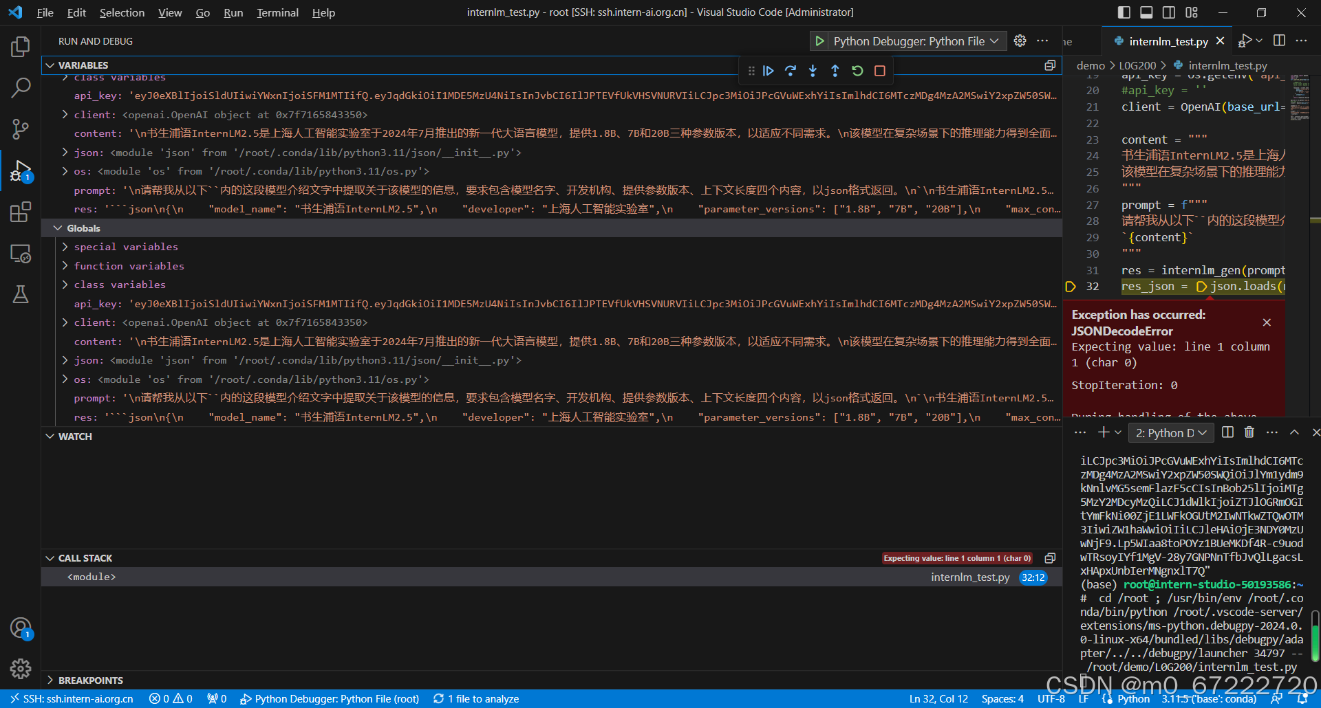Expand the Globals 'client' OpenAI object
Viewport: 1321px width, 708px height.
(65, 322)
